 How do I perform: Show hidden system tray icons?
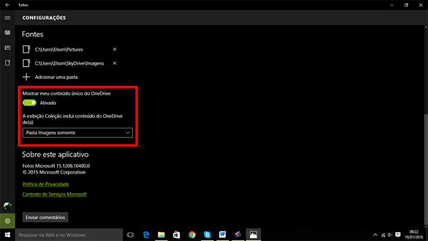375,235
